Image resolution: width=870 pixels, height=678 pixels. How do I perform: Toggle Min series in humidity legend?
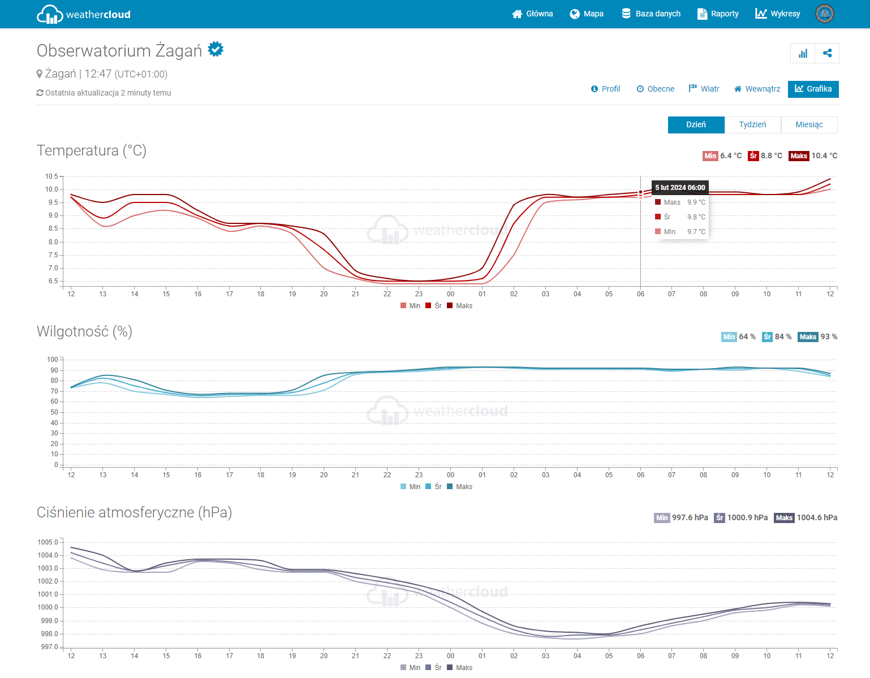(411, 487)
